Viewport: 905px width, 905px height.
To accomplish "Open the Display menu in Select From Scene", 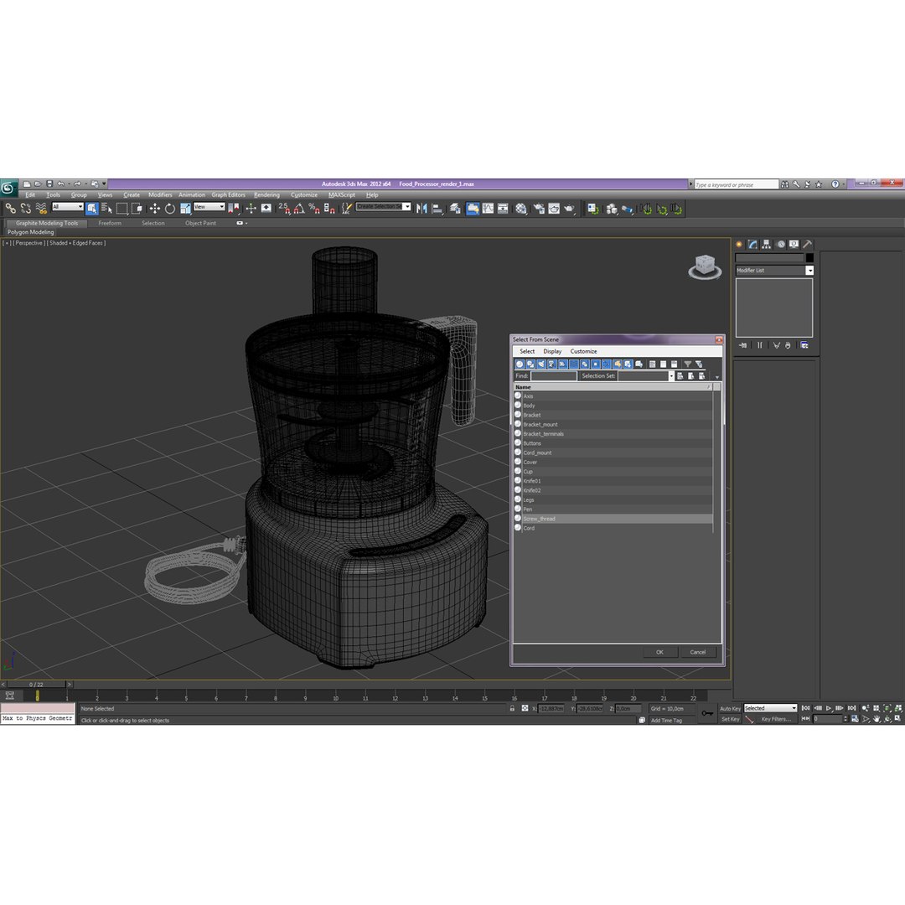I will click(552, 351).
